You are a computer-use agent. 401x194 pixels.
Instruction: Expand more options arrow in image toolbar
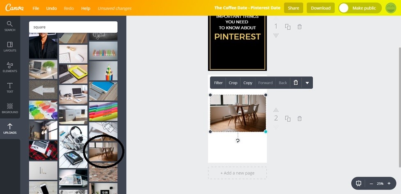(307, 83)
